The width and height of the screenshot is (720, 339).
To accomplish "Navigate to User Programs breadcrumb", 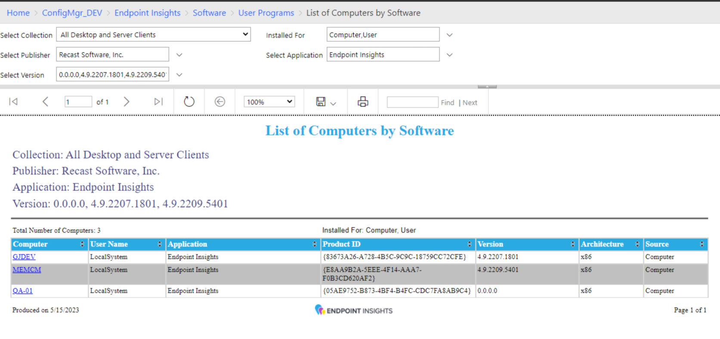I will [266, 13].
